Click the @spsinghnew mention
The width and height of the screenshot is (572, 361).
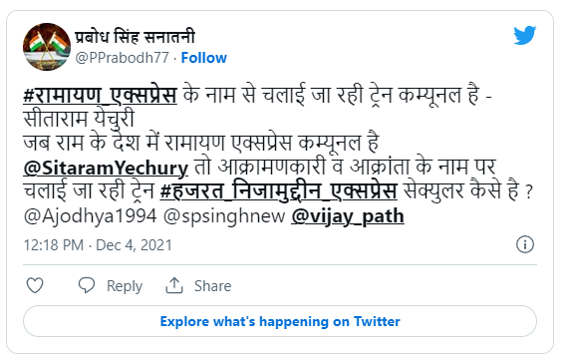224,216
